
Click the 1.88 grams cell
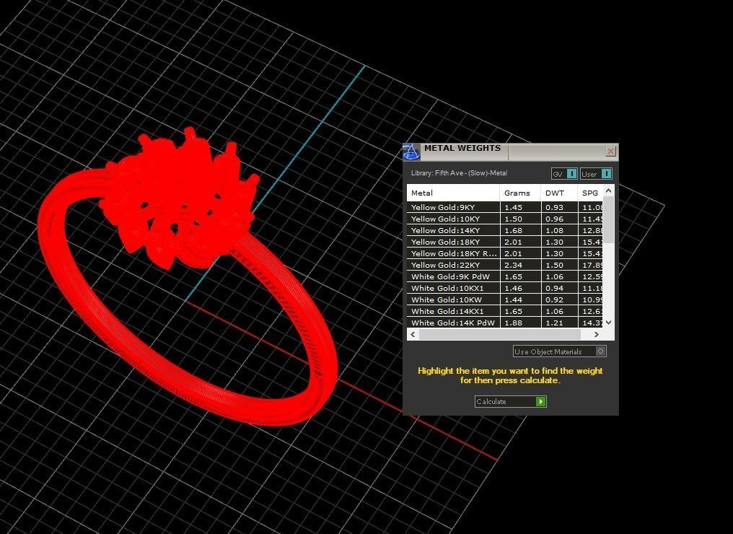coord(520,323)
